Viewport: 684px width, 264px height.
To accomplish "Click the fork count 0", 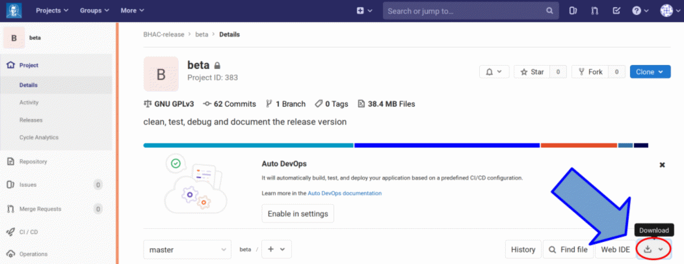I will pos(616,72).
